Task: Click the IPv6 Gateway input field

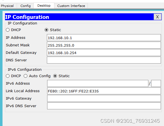Action: pyautogui.click(x=104, y=99)
